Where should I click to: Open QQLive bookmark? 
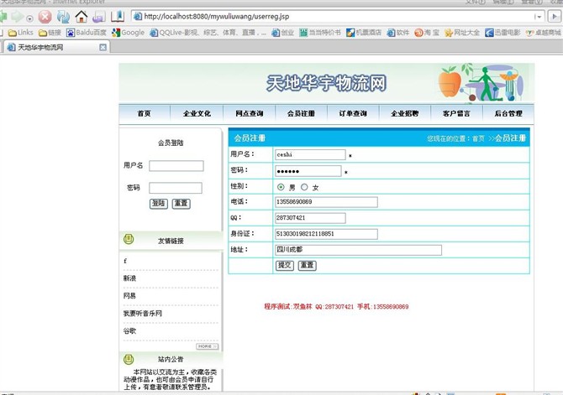click(x=208, y=33)
